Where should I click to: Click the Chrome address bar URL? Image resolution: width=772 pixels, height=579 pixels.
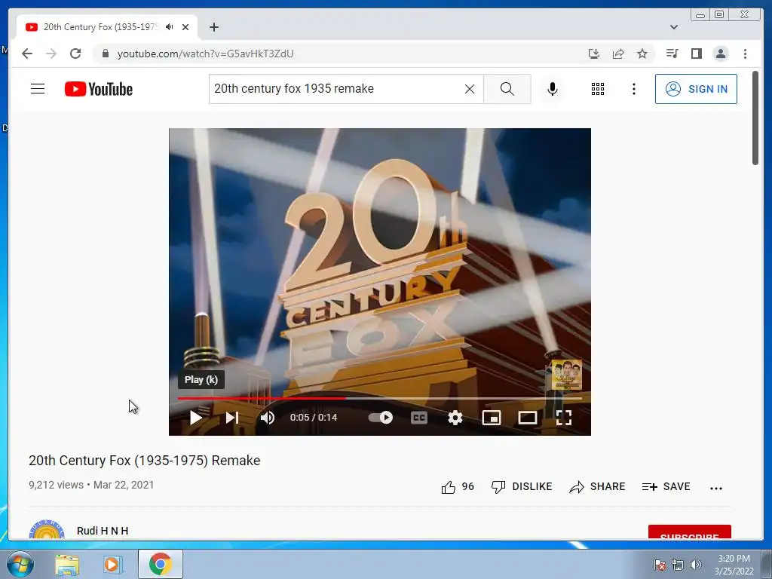pyautogui.click(x=205, y=54)
